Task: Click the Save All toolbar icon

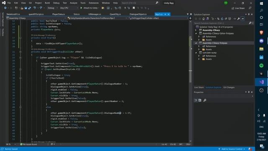Action: click(30, 8)
